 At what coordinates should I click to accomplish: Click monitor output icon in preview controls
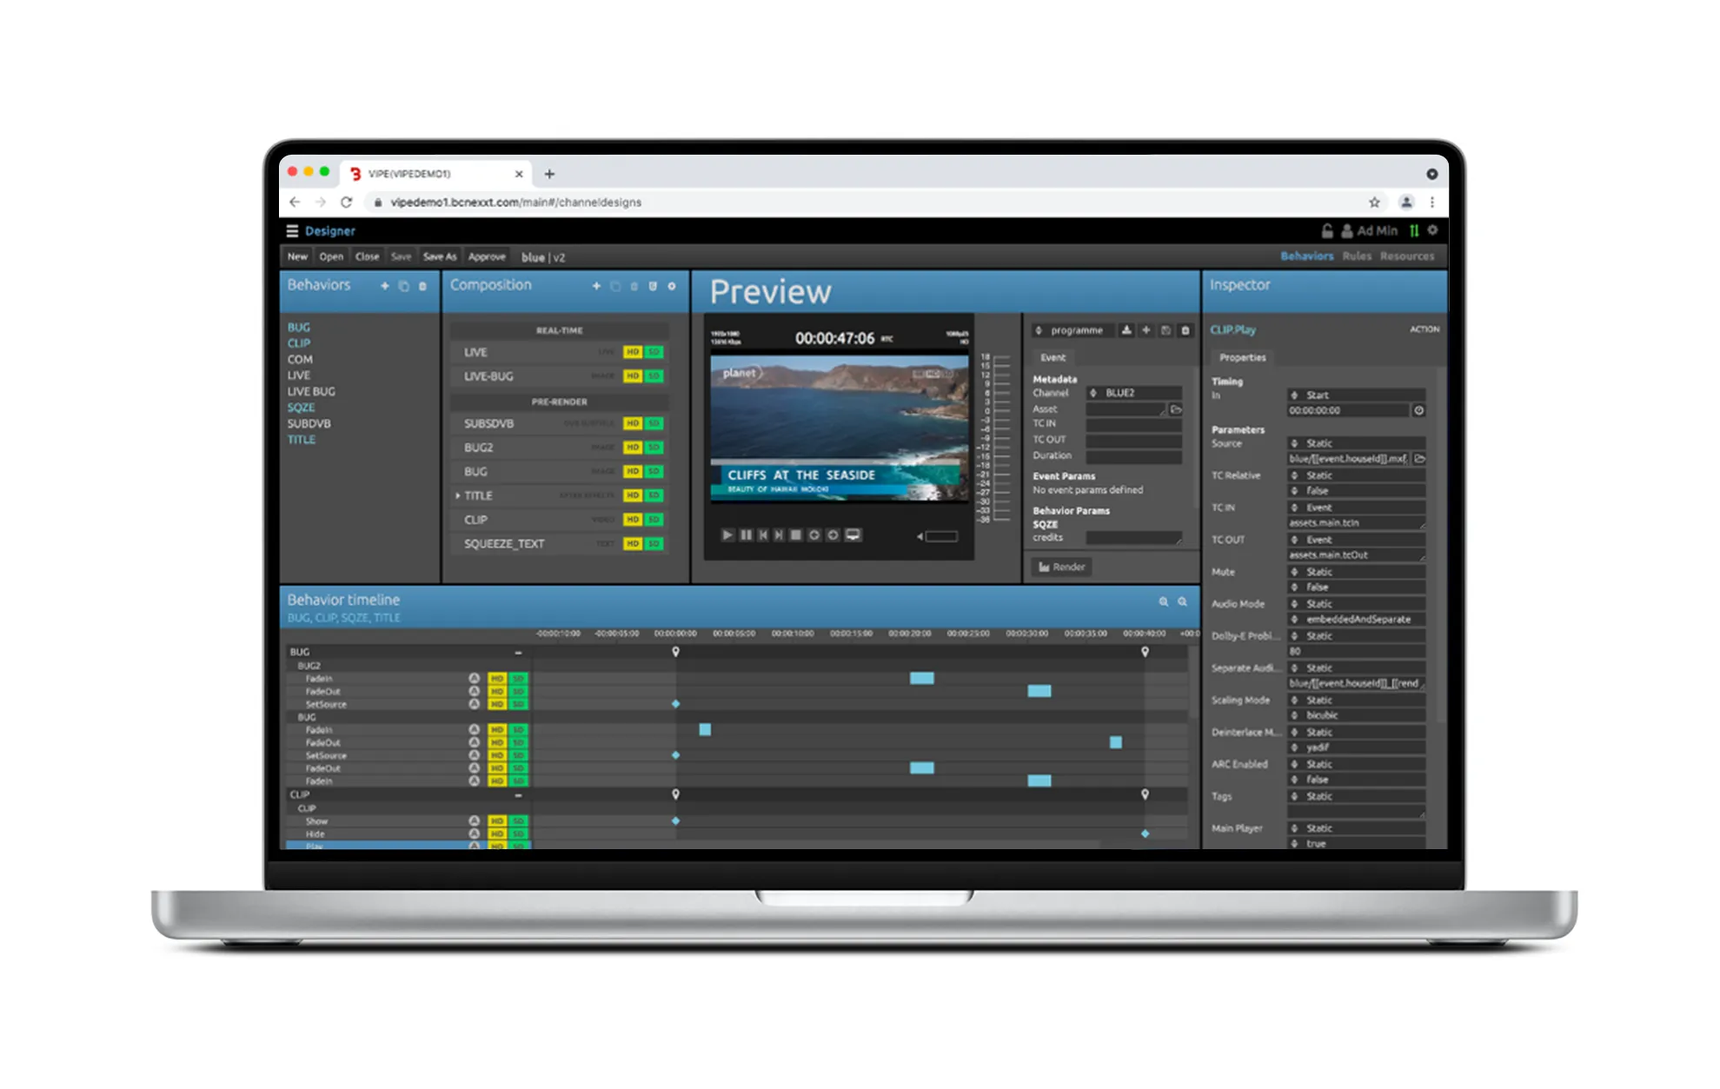pos(853,535)
